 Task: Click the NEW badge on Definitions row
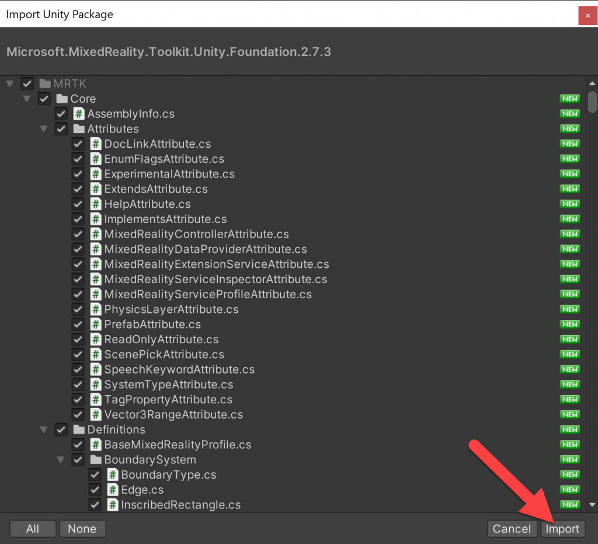click(x=570, y=430)
